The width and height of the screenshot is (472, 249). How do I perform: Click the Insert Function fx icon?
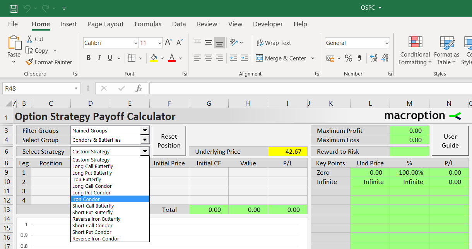click(139, 88)
